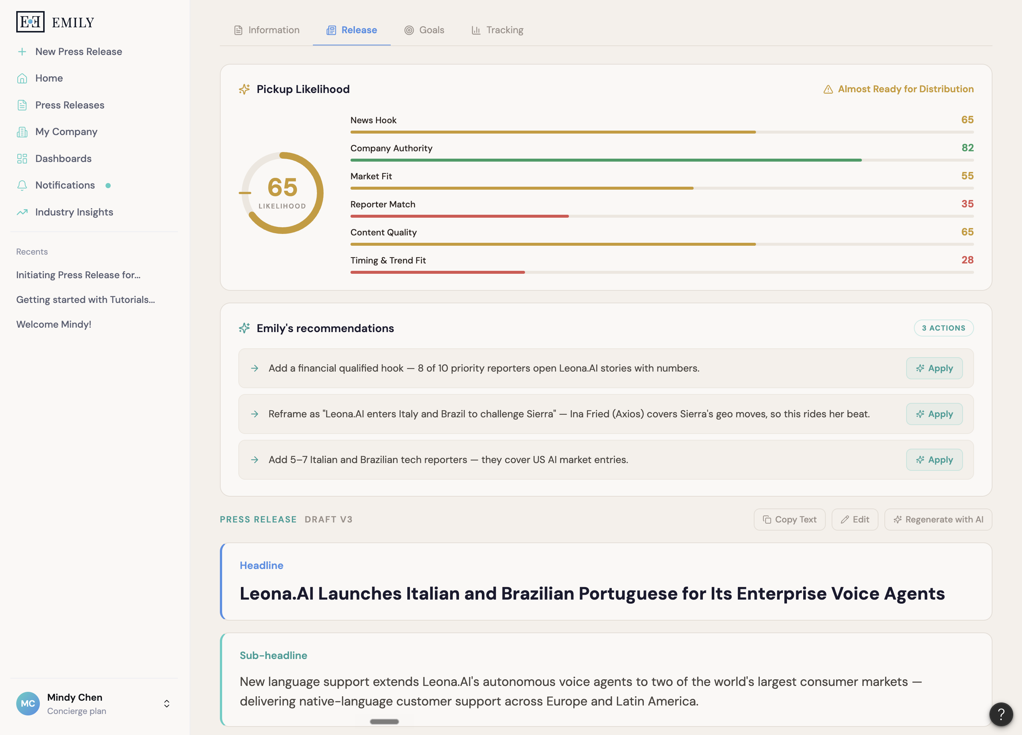Viewport: 1022px width, 735px height.
Task: Apply the financial qualified hook recommendation
Action: 934,368
